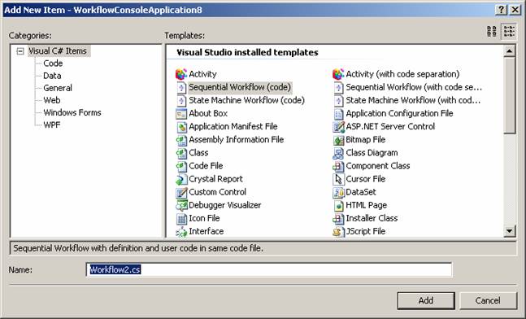The height and width of the screenshot is (319, 526).
Task: Select the "Application Configuration File" label
Action: (x=399, y=113)
